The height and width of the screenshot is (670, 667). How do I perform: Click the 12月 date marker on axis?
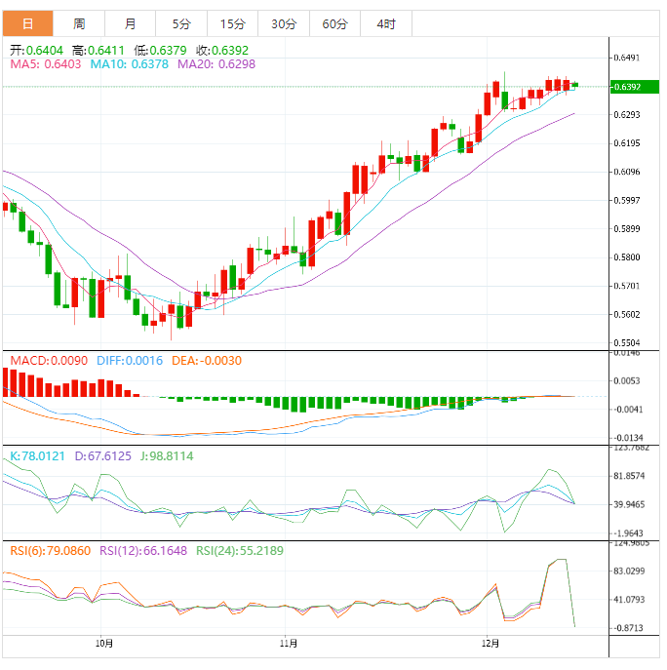pyautogui.click(x=491, y=644)
